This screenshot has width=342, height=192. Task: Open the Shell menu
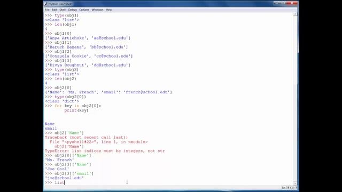pos(63,10)
